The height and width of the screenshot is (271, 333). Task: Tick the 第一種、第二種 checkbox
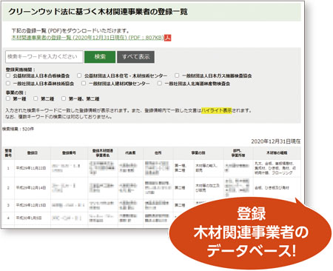coord(64,98)
